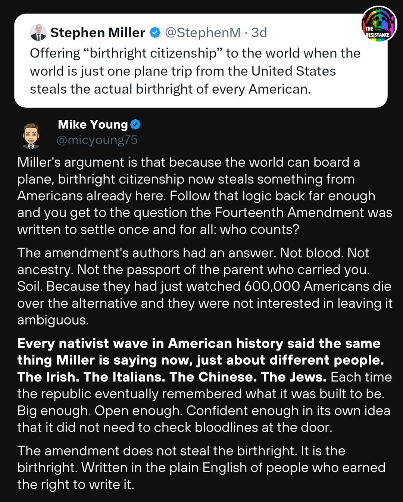Screen dimensions: 403x502
Task: Click the @StephenM handle
Action: pyautogui.click(x=203, y=33)
